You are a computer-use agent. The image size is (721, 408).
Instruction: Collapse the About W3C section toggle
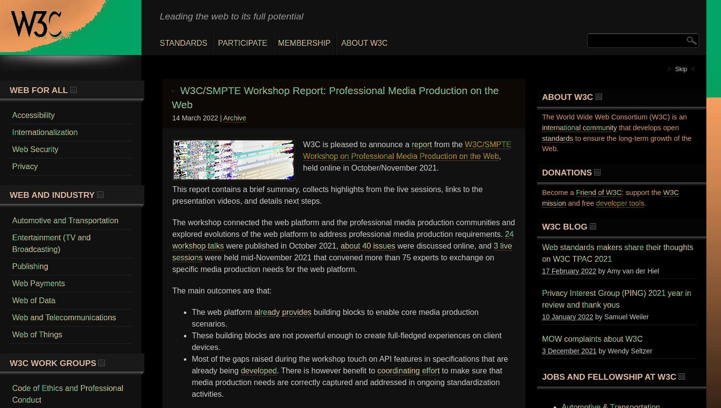click(x=599, y=97)
